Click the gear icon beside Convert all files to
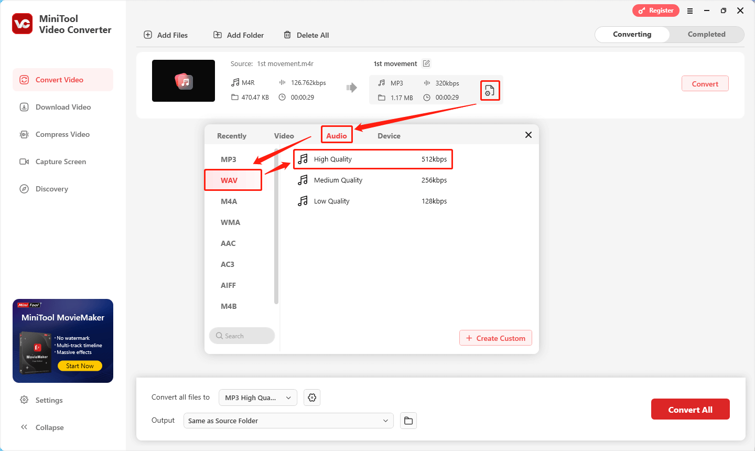The image size is (755, 451). point(312,398)
